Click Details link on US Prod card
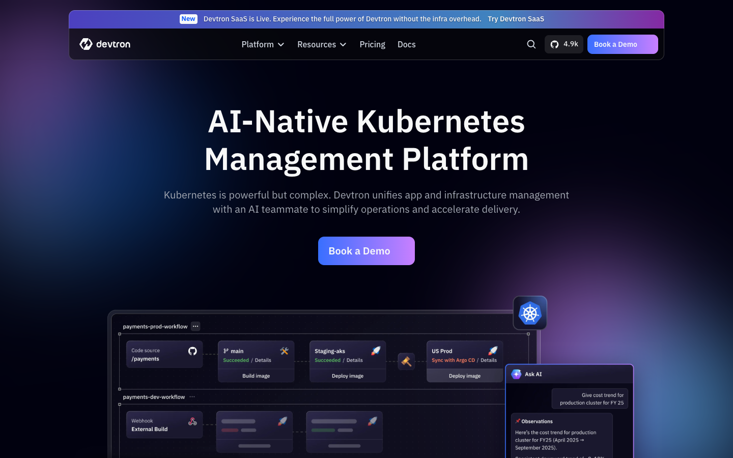 tap(489, 360)
